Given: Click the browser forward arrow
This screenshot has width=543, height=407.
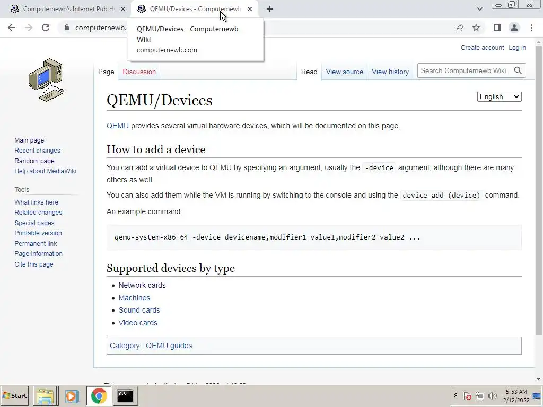Looking at the screenshot, I should [x=29, y=28].
